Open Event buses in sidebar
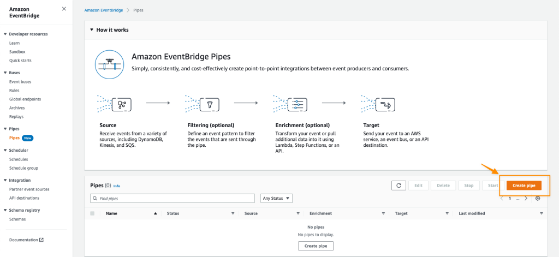Screen dimensions: 559x257 tap(20, 81)
